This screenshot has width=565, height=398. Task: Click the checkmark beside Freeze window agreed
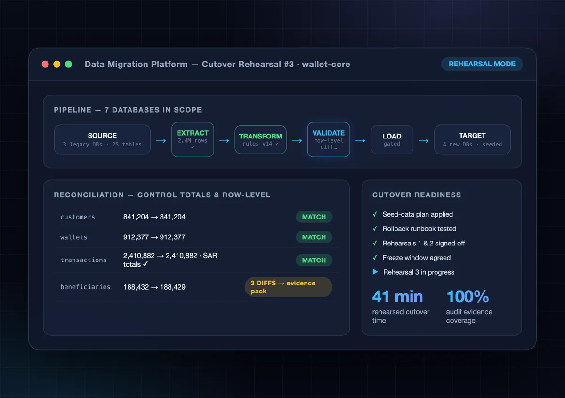pyautogui.click(x=375, y=258)
